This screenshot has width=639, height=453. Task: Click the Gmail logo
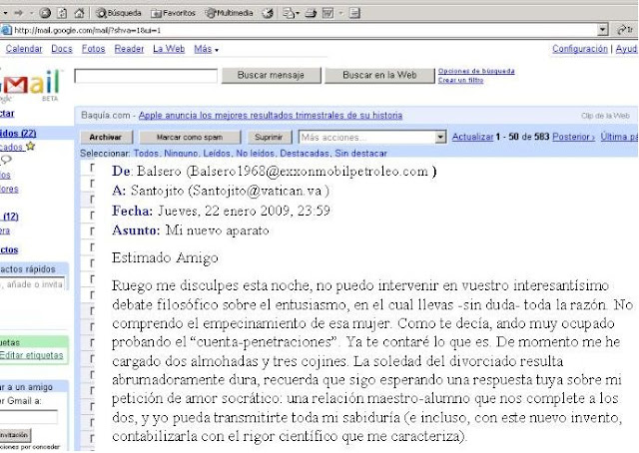pyautogui.click(x=31, y=84)
